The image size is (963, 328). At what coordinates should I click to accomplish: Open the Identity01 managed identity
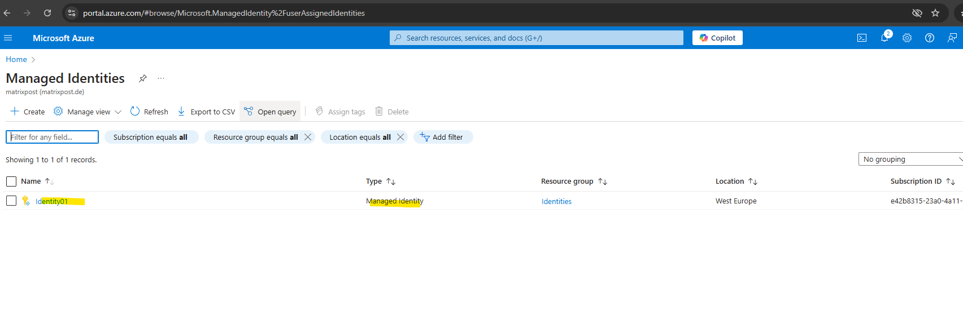51,201
